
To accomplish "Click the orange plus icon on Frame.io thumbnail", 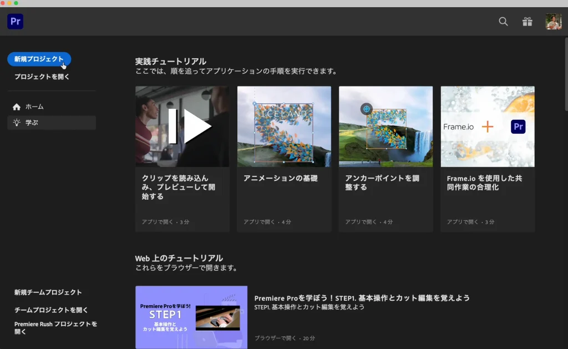I will point(488,127).
